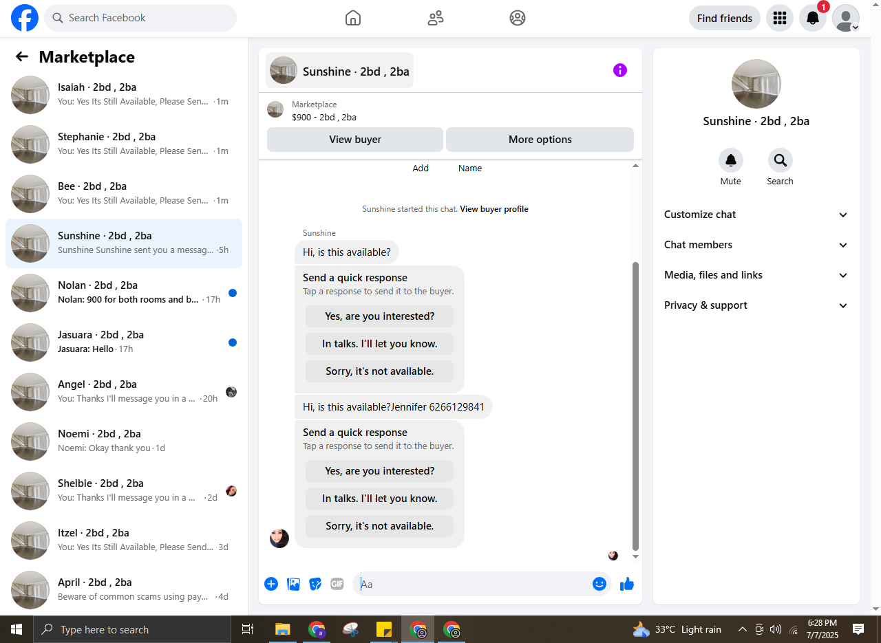Open the Itzel · 2bd , 2ba conversation
This screenshot has width=881, height=643.
pyautogui.click(x=124, y=541)
